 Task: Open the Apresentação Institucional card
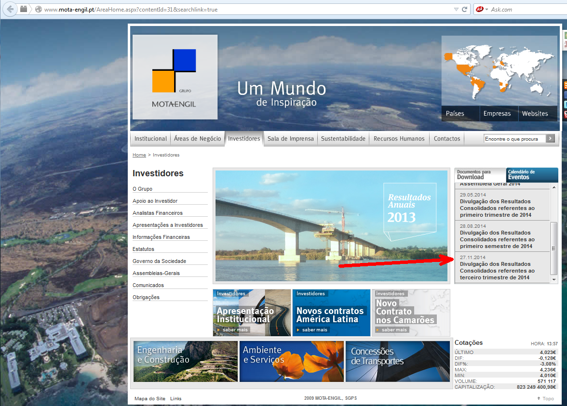click(x=252, y=313)
